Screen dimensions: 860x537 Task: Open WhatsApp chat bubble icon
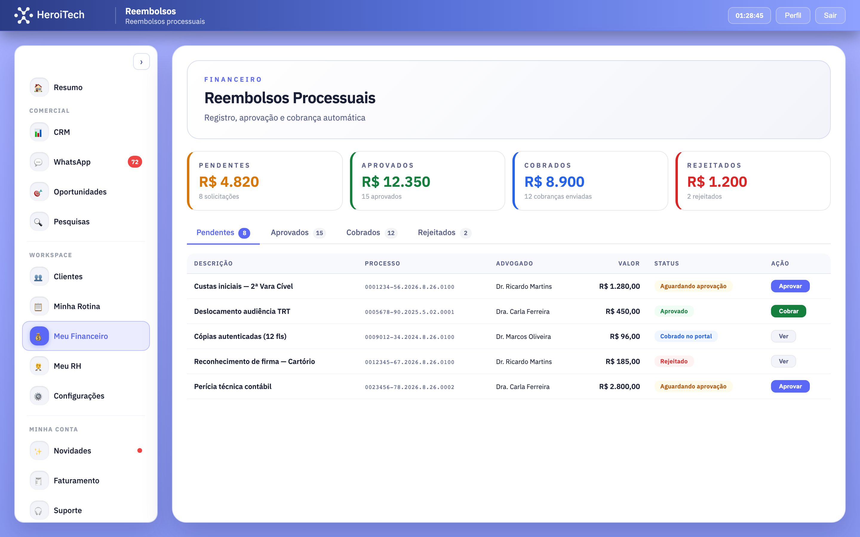tap(39, 162)
